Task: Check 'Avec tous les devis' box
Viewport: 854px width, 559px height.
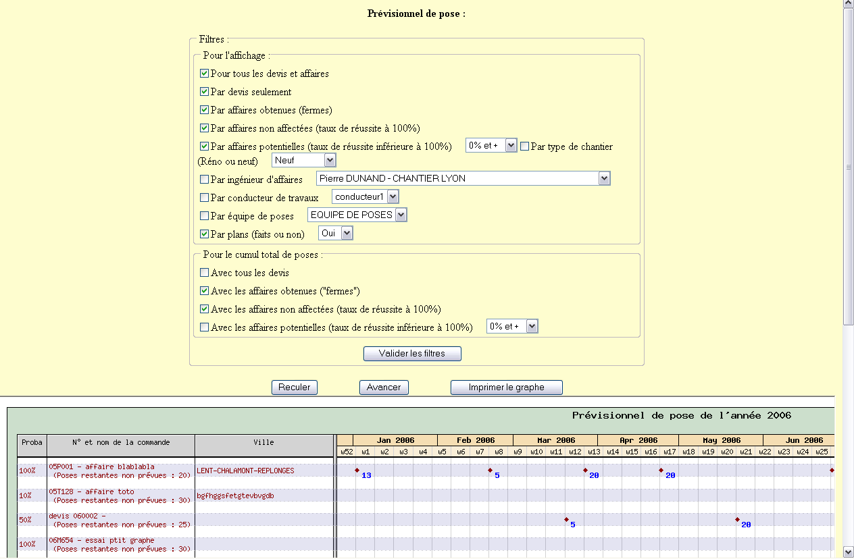Action: (204, 273)
